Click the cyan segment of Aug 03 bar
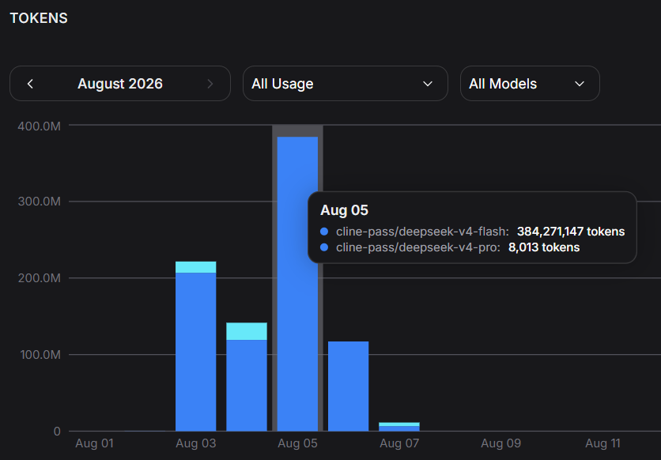The height and width of the screenshot is (460, 661). tap(195, 267)
